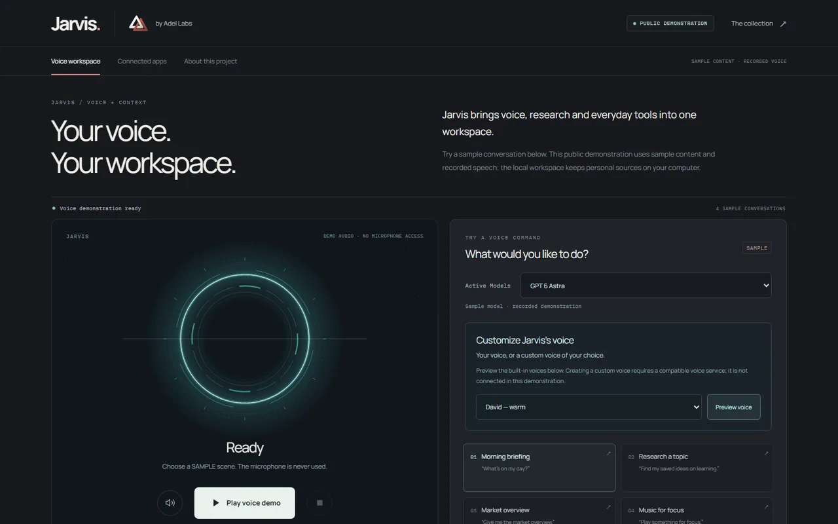The image size is (838, 524).
Task: Click the glowing voice orb visualizer
Action: point(245,338)
